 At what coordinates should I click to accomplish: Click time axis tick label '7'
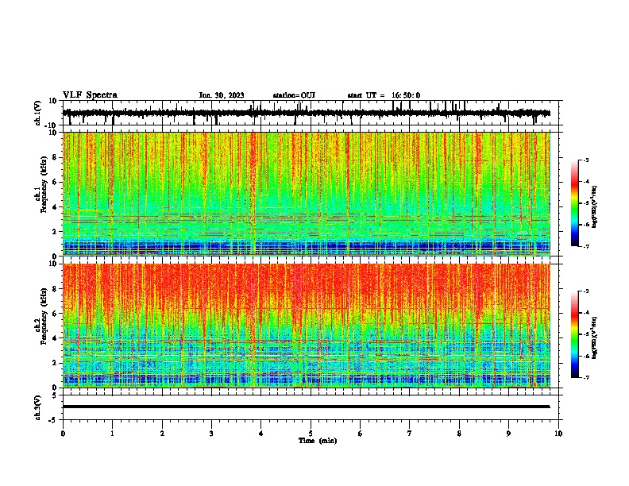click(x=410, y=434)
